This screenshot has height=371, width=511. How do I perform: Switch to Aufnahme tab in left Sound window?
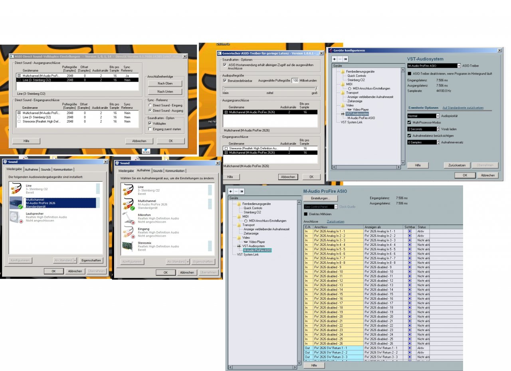(32, 169)
